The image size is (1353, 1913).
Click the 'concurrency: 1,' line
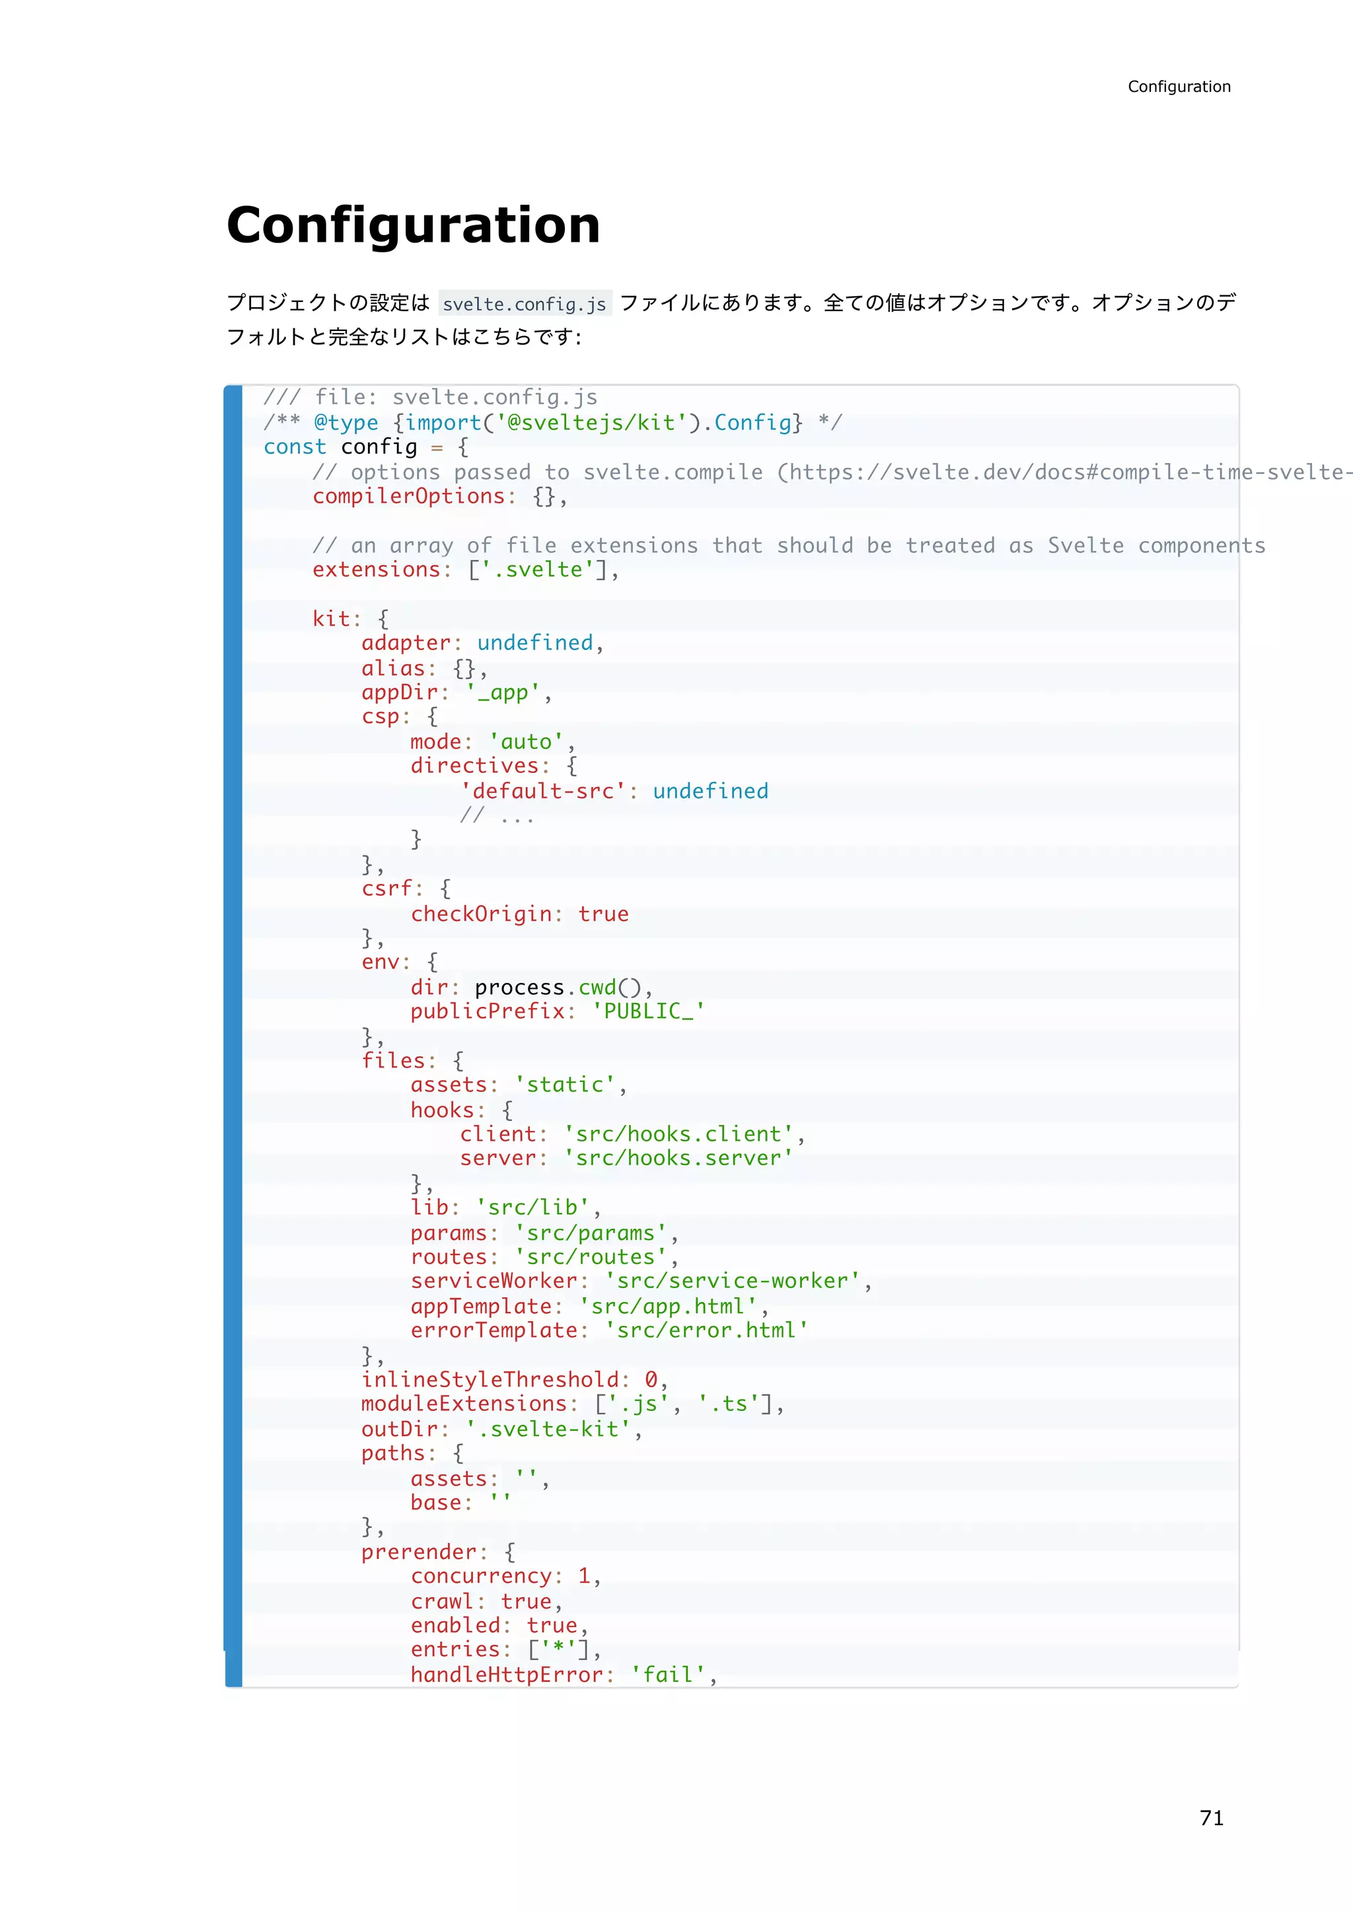[x=507, y=1576]
